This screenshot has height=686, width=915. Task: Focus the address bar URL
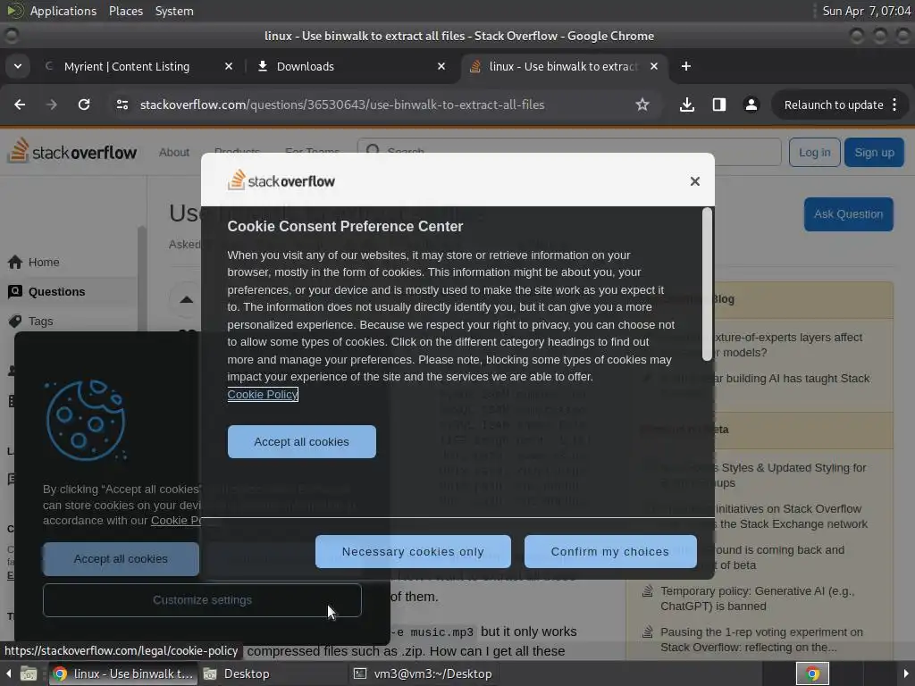click(x=342, y=105)
